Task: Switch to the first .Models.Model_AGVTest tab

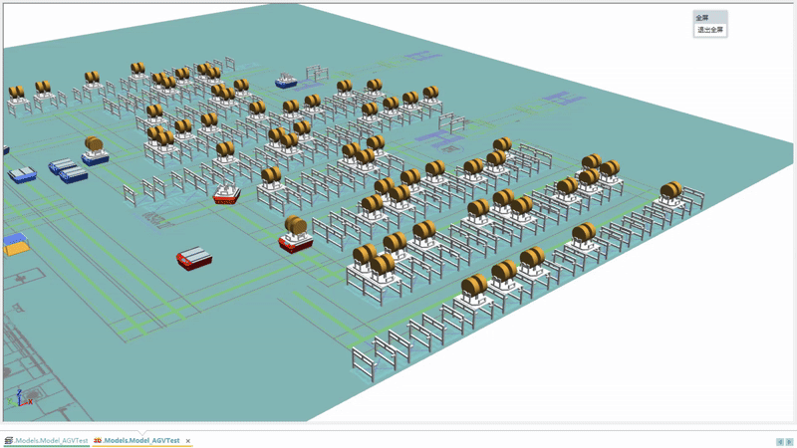Action: click(x=50, y=440)
